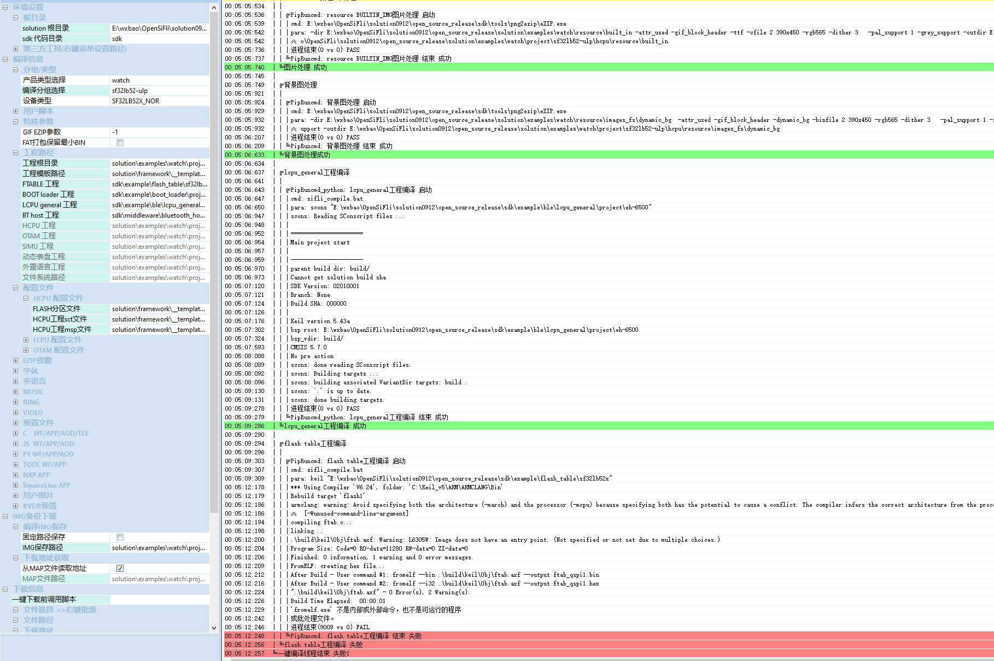This screenshot has width=994, height=661.
Task: Open the 设备类型 SF32LB52X_NOR value
Action: (x=159, y=101)
